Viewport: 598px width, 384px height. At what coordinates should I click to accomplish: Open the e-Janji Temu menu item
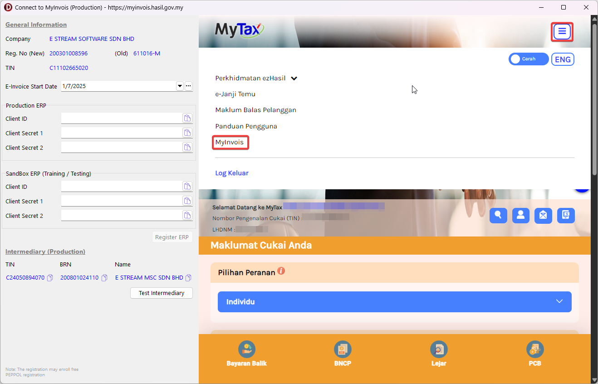pyautogui.click(x=235, y=94)
